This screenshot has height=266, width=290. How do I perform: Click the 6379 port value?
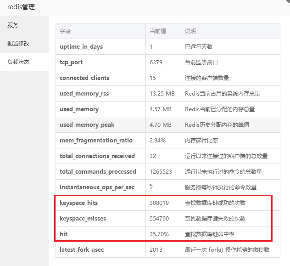click(156, 62)
